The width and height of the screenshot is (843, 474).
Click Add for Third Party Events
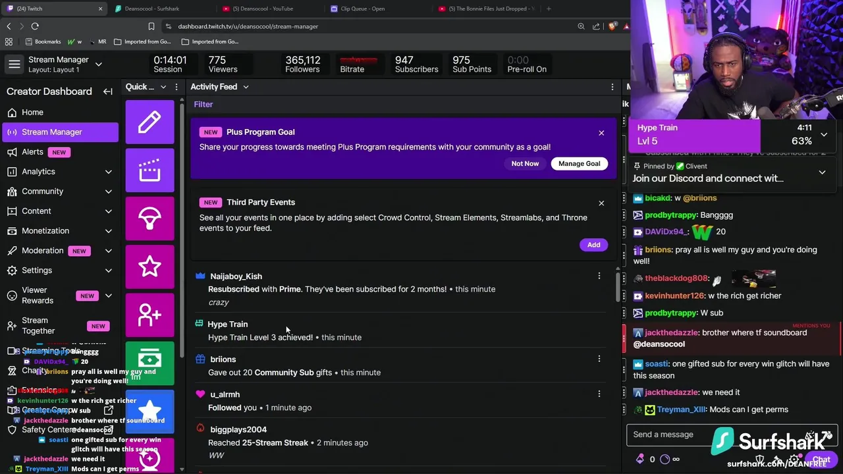click(x=593, y=245)
